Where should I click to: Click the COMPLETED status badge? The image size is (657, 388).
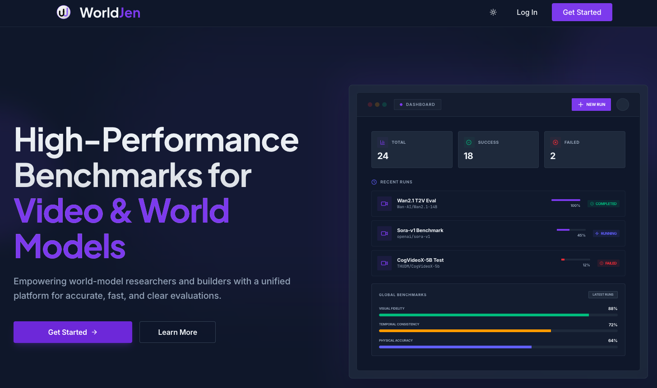[603, 204]
